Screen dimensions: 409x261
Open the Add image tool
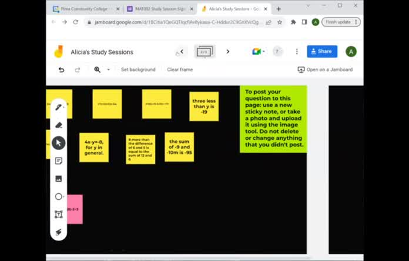pyautogui.click(x=58, y=179)
